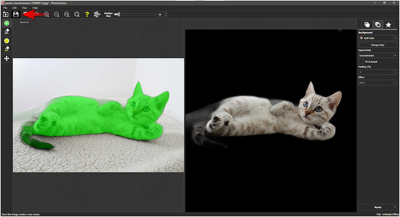The height and width of the screenshot is (217, 400).
Task: Click the Reset button
Action: 378,207
